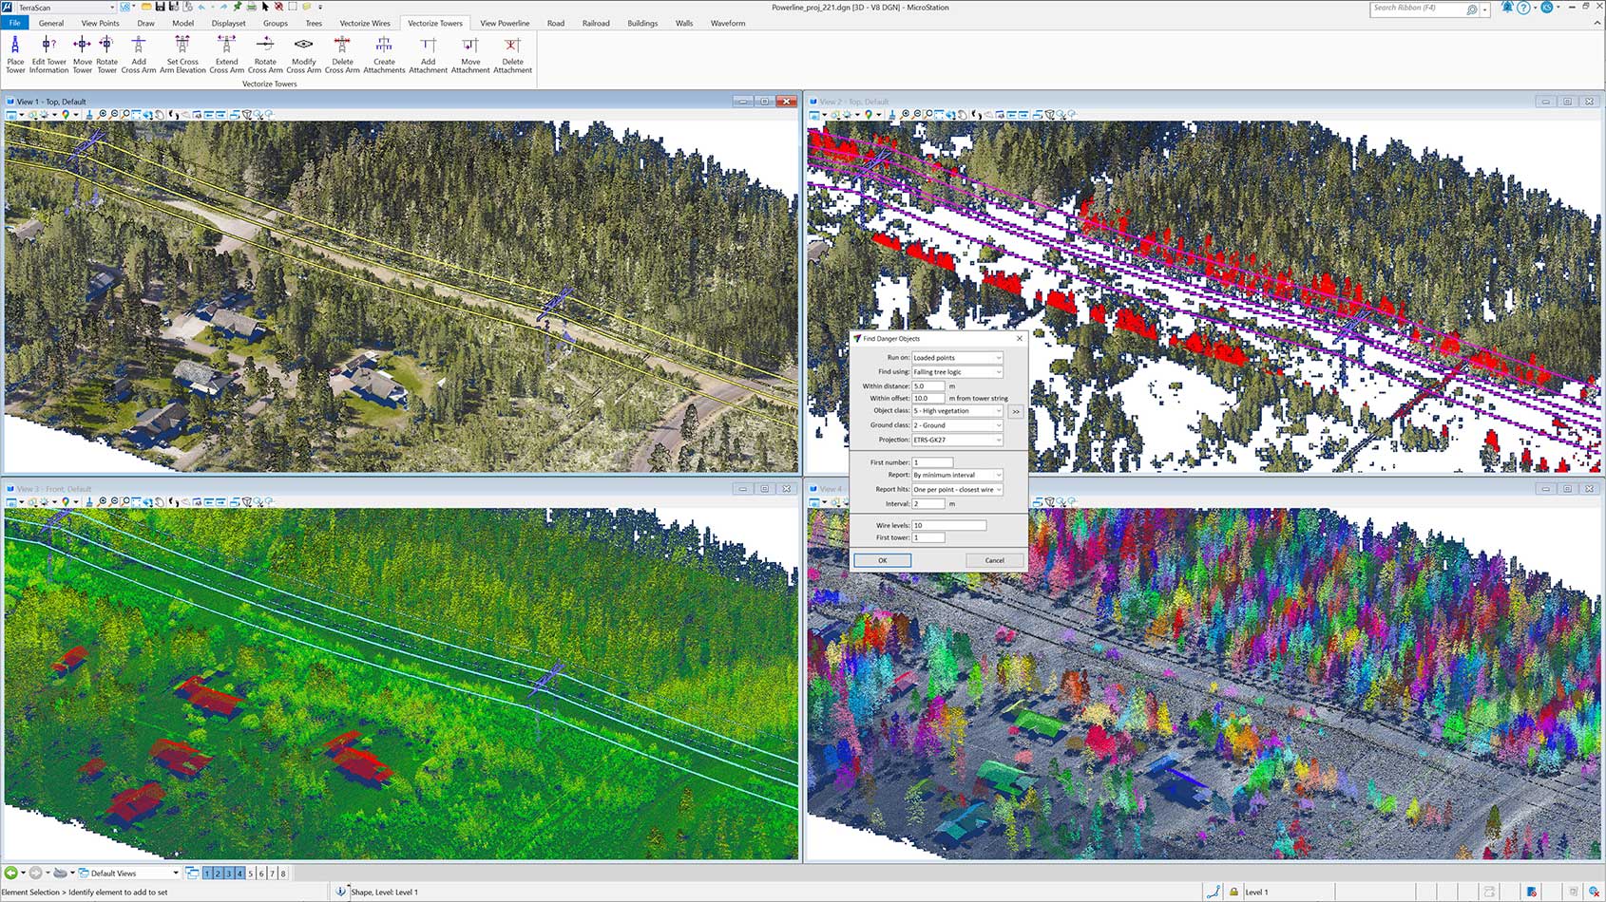Cancel the Find Danger Objects dialog
The image size is (1606, 902).
pyautogui.click(x=994, y=560)
